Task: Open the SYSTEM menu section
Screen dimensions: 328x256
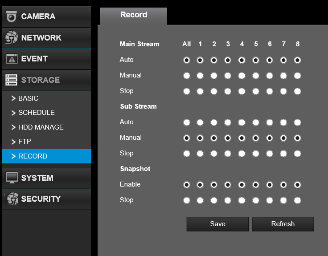Action: 46,178
